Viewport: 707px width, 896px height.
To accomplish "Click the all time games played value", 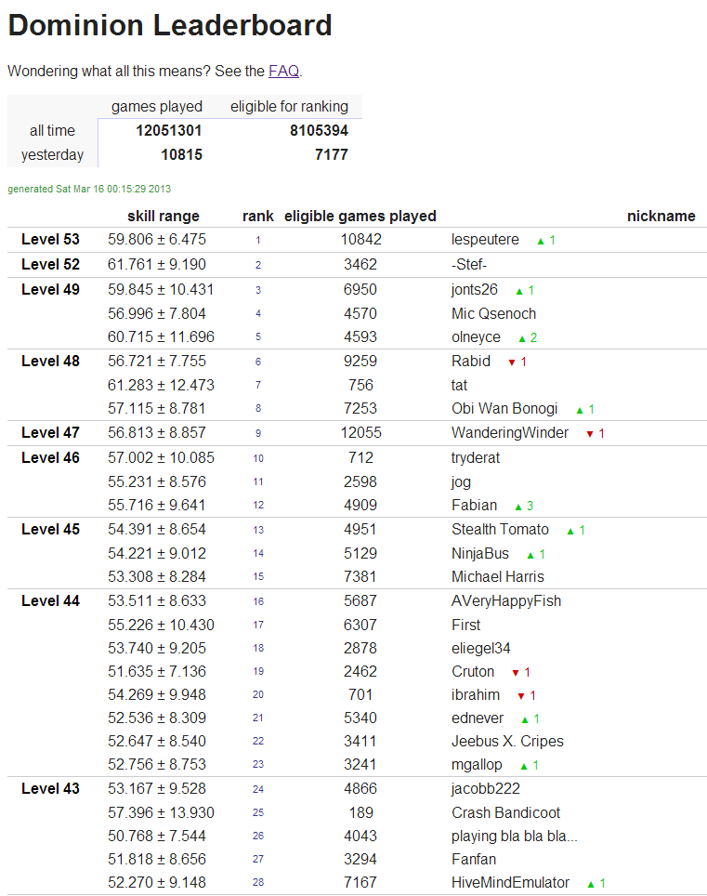I will click(168, 131).
